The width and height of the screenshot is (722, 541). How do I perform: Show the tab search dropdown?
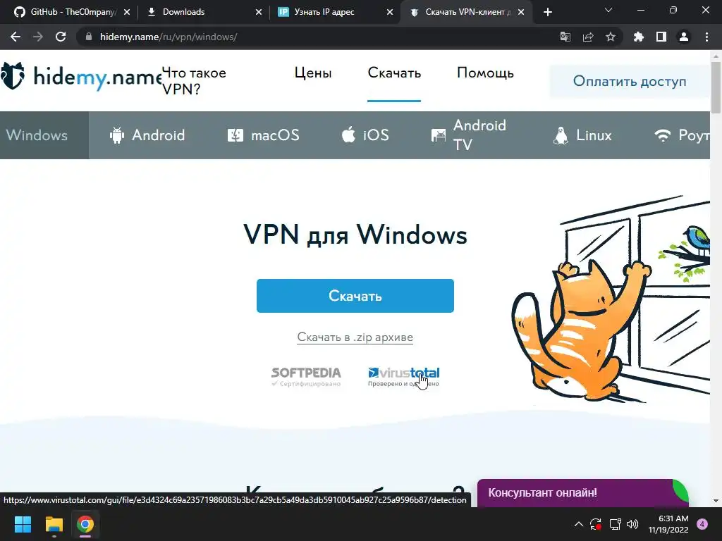(x=608, y=10)
